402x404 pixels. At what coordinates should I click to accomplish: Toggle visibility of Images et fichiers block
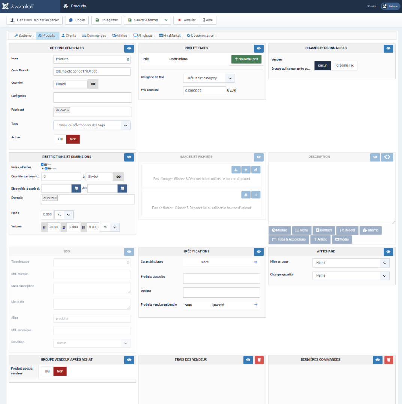click(259, 157)
